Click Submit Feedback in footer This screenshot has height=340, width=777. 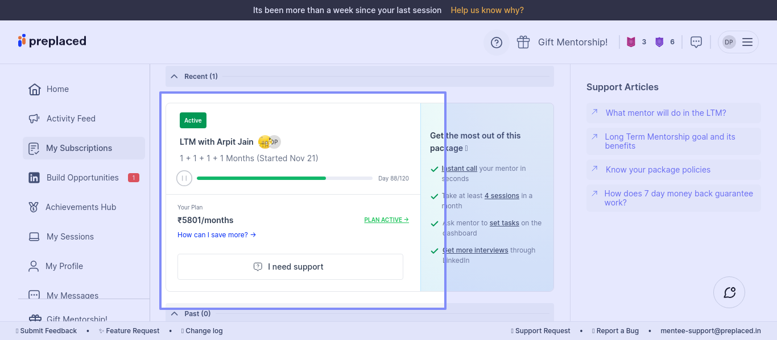46,331
